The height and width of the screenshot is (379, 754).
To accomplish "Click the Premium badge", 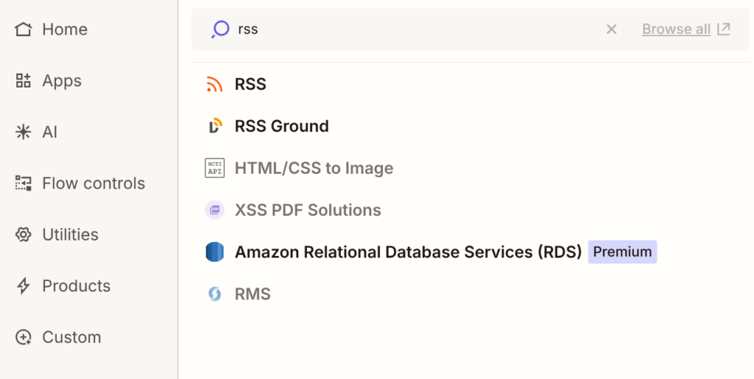I will click(622, 252).
